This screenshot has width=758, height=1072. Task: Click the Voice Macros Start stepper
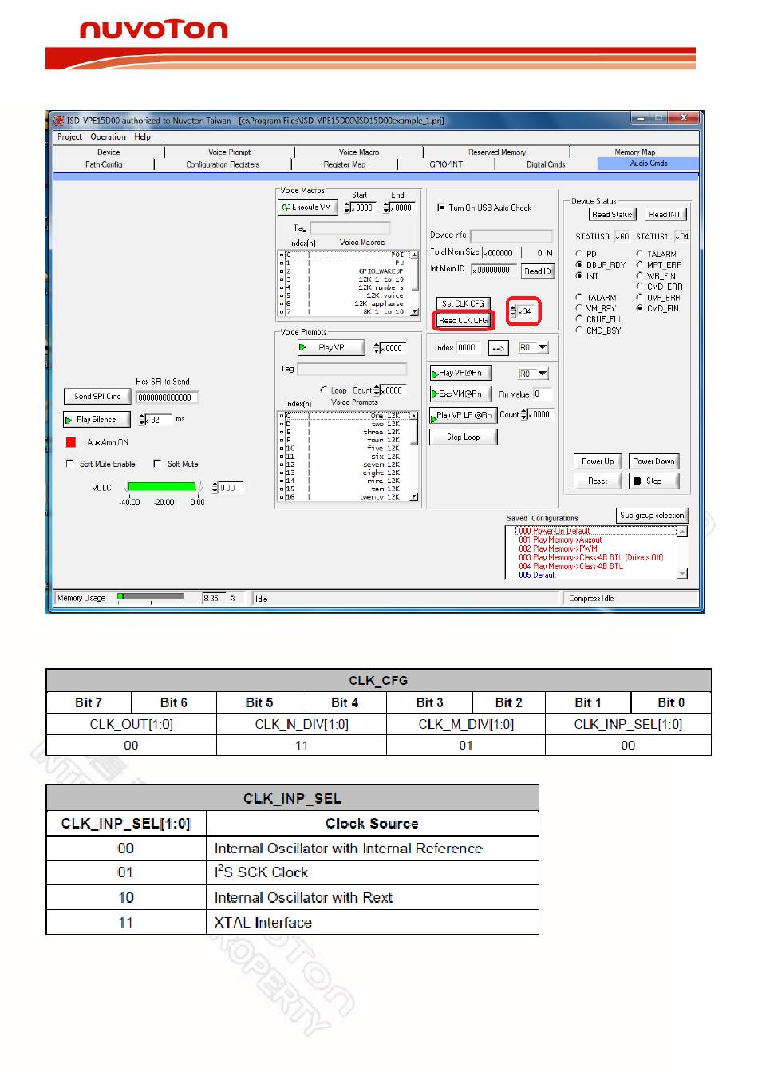[347, 208]
